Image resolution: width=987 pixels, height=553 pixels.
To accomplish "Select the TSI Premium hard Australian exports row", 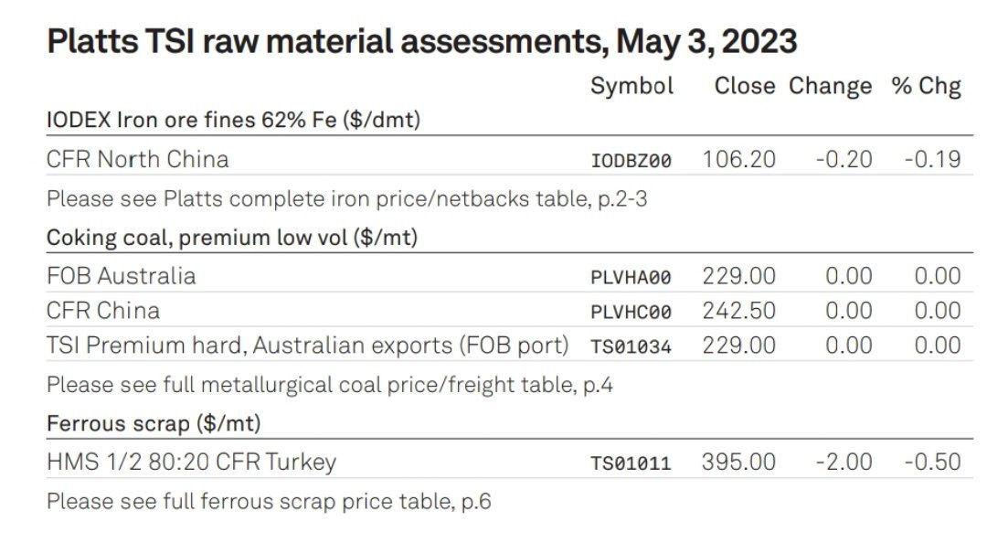I will 510,346.
